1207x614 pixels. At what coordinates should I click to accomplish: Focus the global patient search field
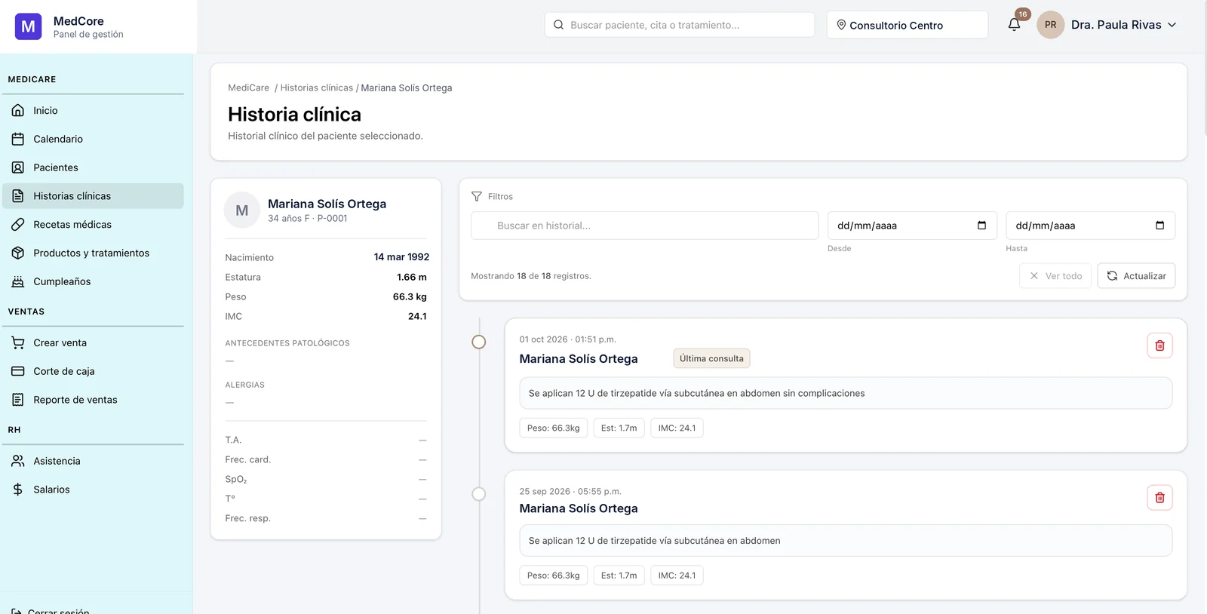click(x=680, y=25)
